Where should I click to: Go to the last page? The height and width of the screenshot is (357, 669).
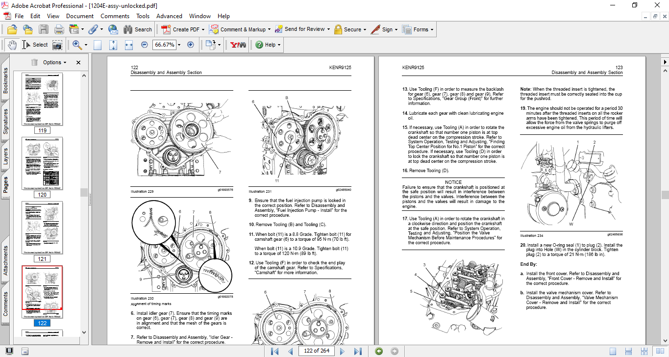[x=358, y=351]
